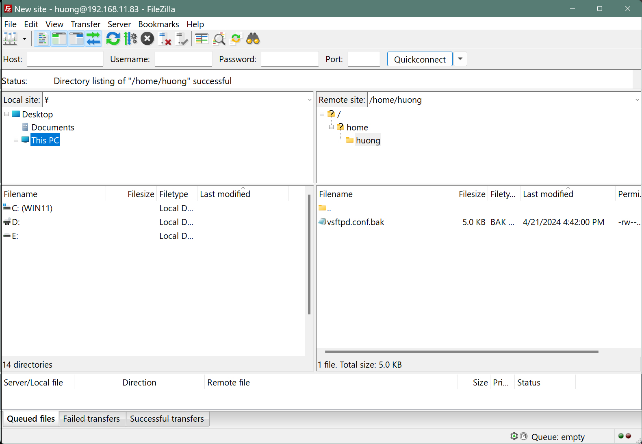Open the Site Manager dropdown arrow

click(24, 39)
